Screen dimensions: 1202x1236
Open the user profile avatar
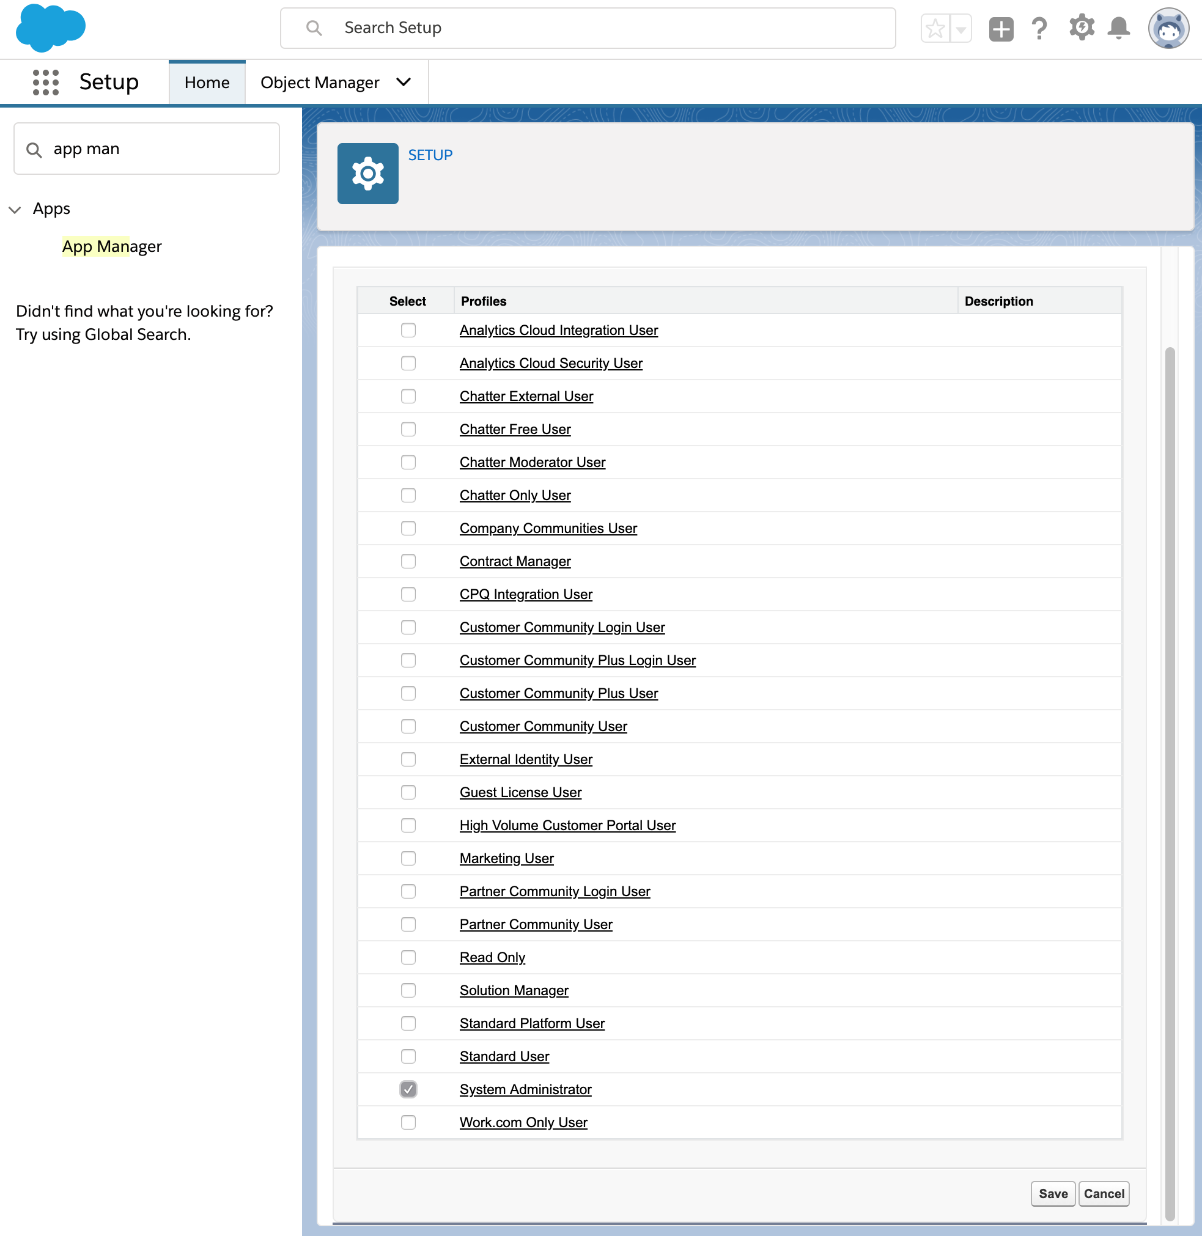pos(1168,28)
